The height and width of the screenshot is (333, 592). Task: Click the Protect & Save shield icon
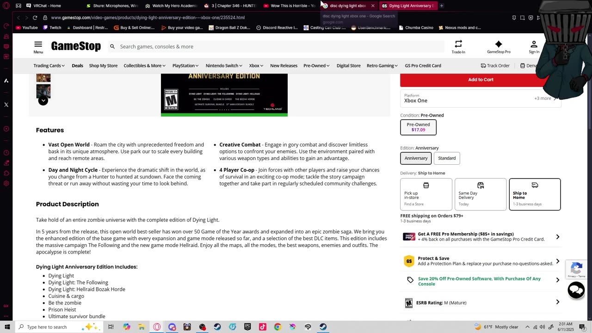tap(409, 261)
